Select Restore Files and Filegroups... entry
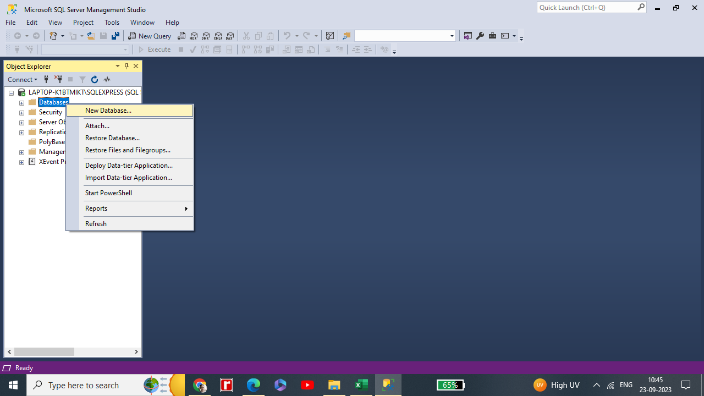 pyautogui.click(x=130, y=150)
